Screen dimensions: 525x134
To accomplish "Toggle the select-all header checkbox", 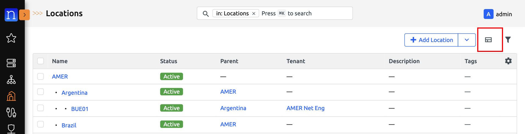I will (41, 61).
